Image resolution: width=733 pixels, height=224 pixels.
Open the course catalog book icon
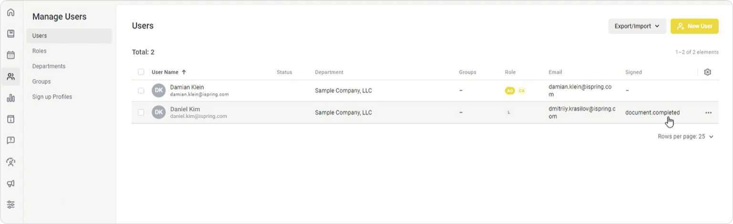coord(10,34)
